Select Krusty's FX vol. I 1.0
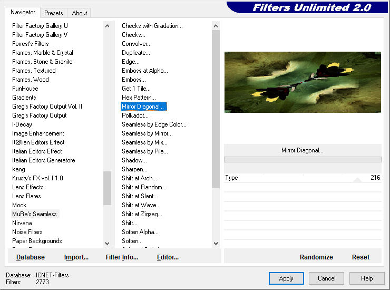The image size is (390, 290). (37, 178)
